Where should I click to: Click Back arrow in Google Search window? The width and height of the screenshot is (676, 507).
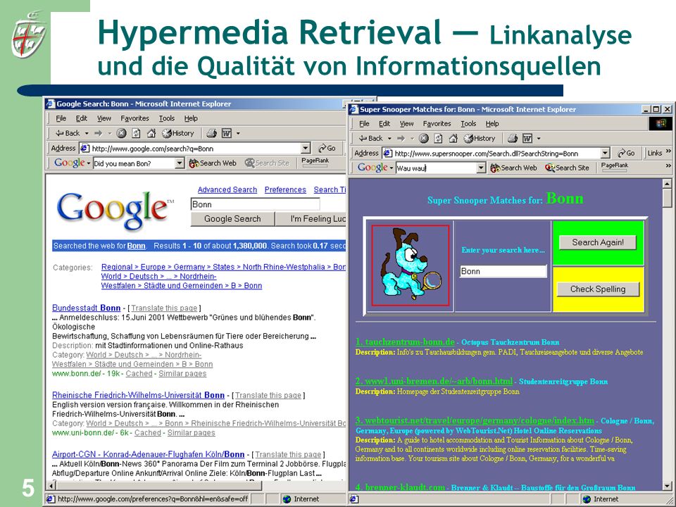coord(68,133)
